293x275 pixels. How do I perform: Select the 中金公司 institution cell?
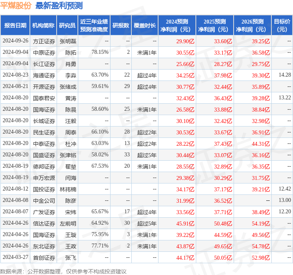click(x=44, y=201)
